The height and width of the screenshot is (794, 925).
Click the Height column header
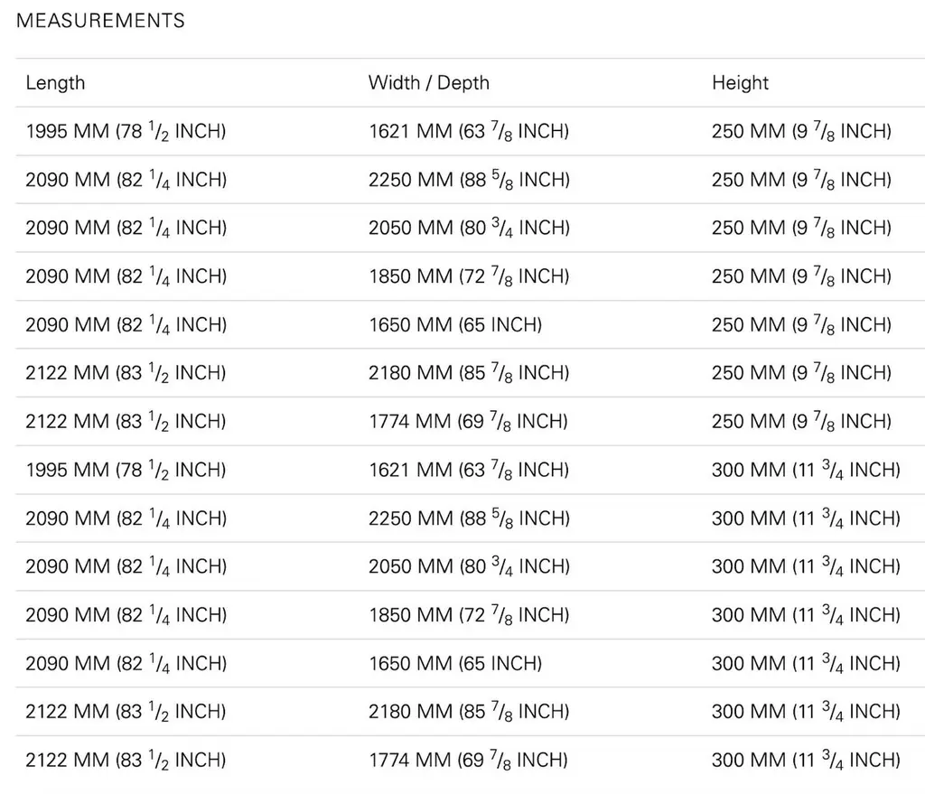[x=740, y=83]
